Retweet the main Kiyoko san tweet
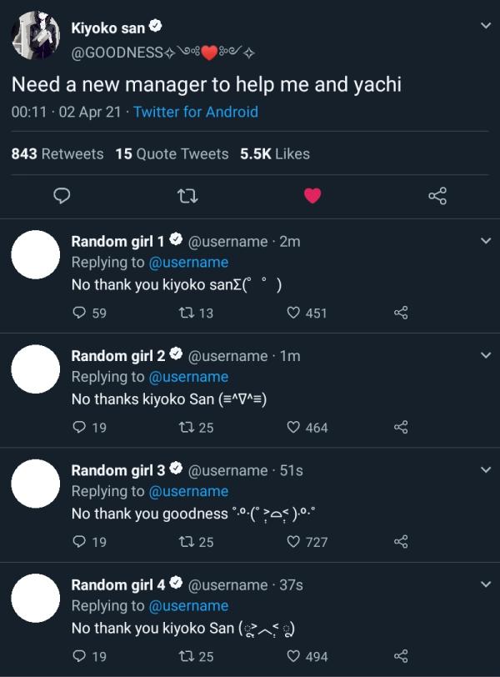 click(187, 197)
